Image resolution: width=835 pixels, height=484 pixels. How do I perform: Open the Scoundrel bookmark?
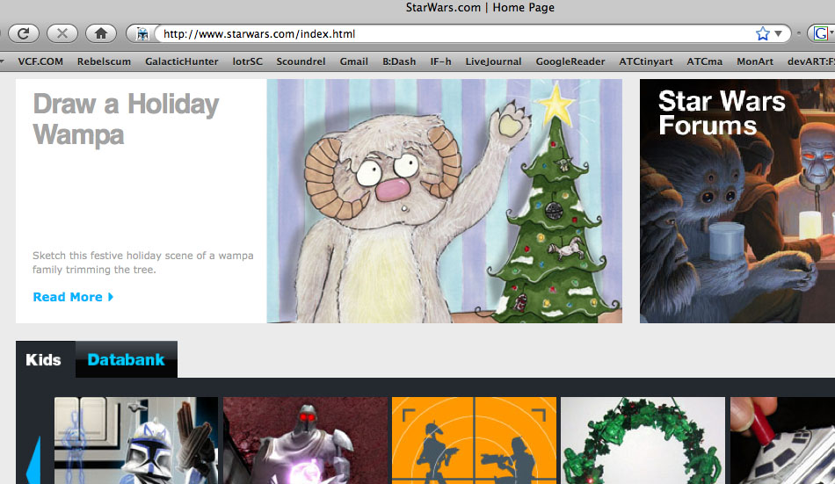[x=301, y=61]
